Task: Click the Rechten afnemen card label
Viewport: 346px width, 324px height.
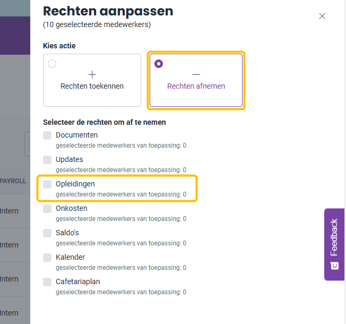Action: [196, 86]
